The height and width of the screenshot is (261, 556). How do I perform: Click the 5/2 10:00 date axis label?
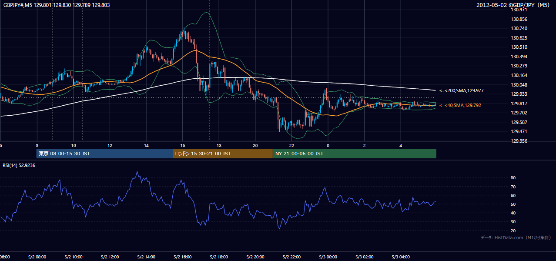coord(73,257)
